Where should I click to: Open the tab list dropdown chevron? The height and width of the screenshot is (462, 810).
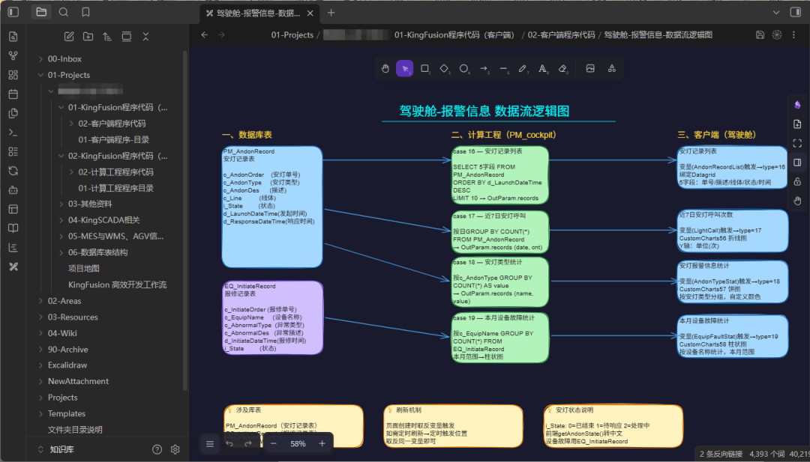click(776, 13)
